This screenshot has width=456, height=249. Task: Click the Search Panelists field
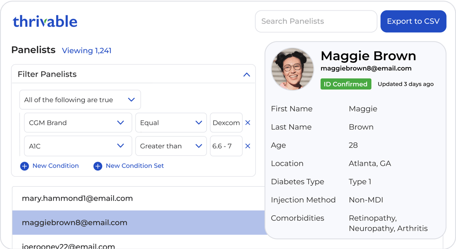tap(316, 21)
